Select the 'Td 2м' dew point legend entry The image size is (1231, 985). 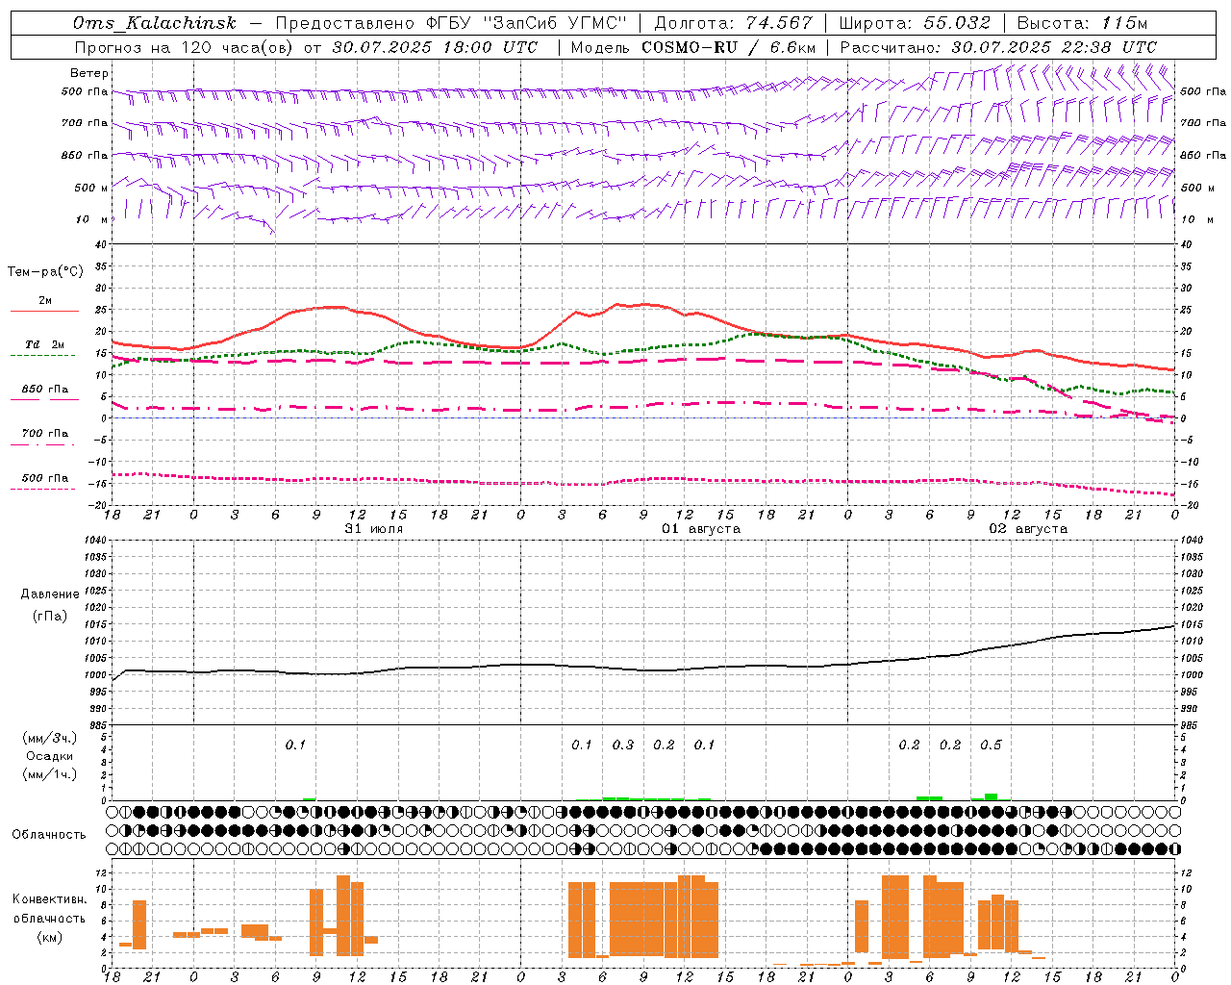click(45, 344)
